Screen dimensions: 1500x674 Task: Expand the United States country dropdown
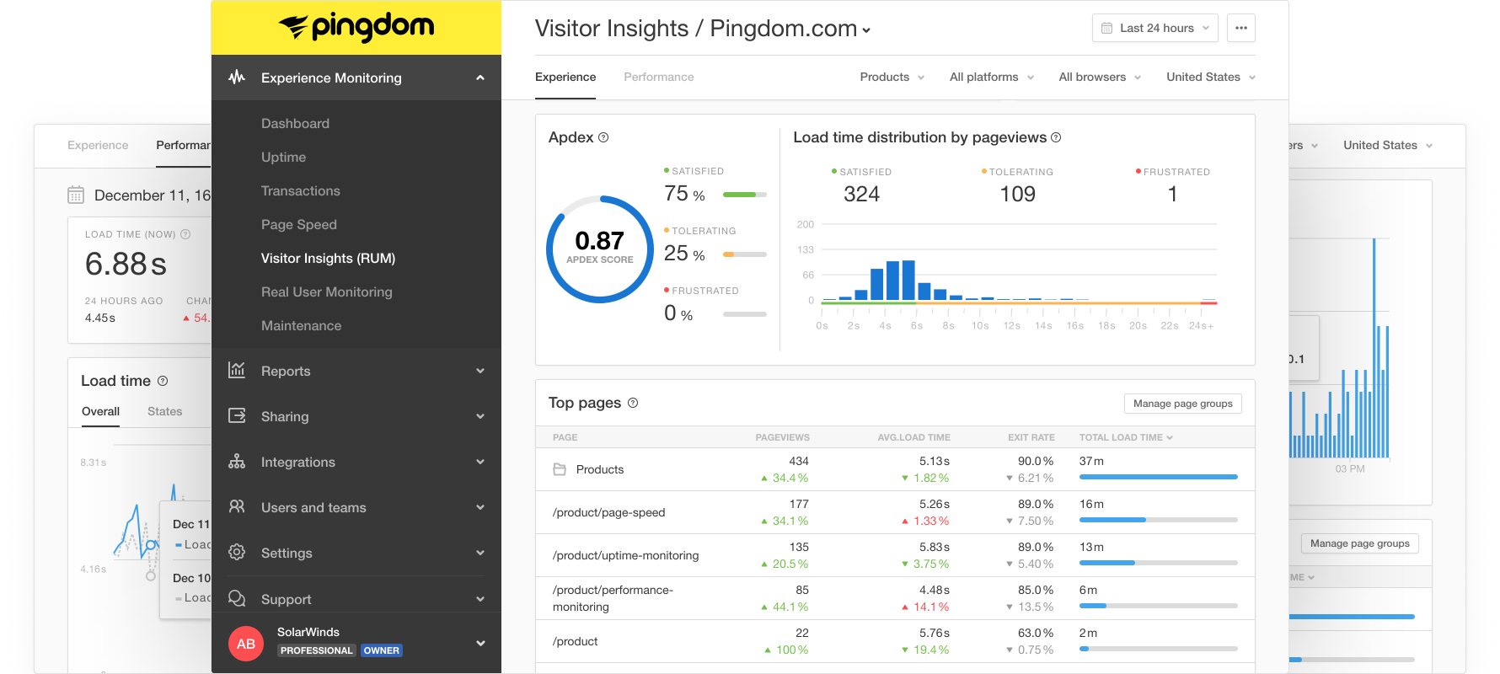[x=1210, y=77]
